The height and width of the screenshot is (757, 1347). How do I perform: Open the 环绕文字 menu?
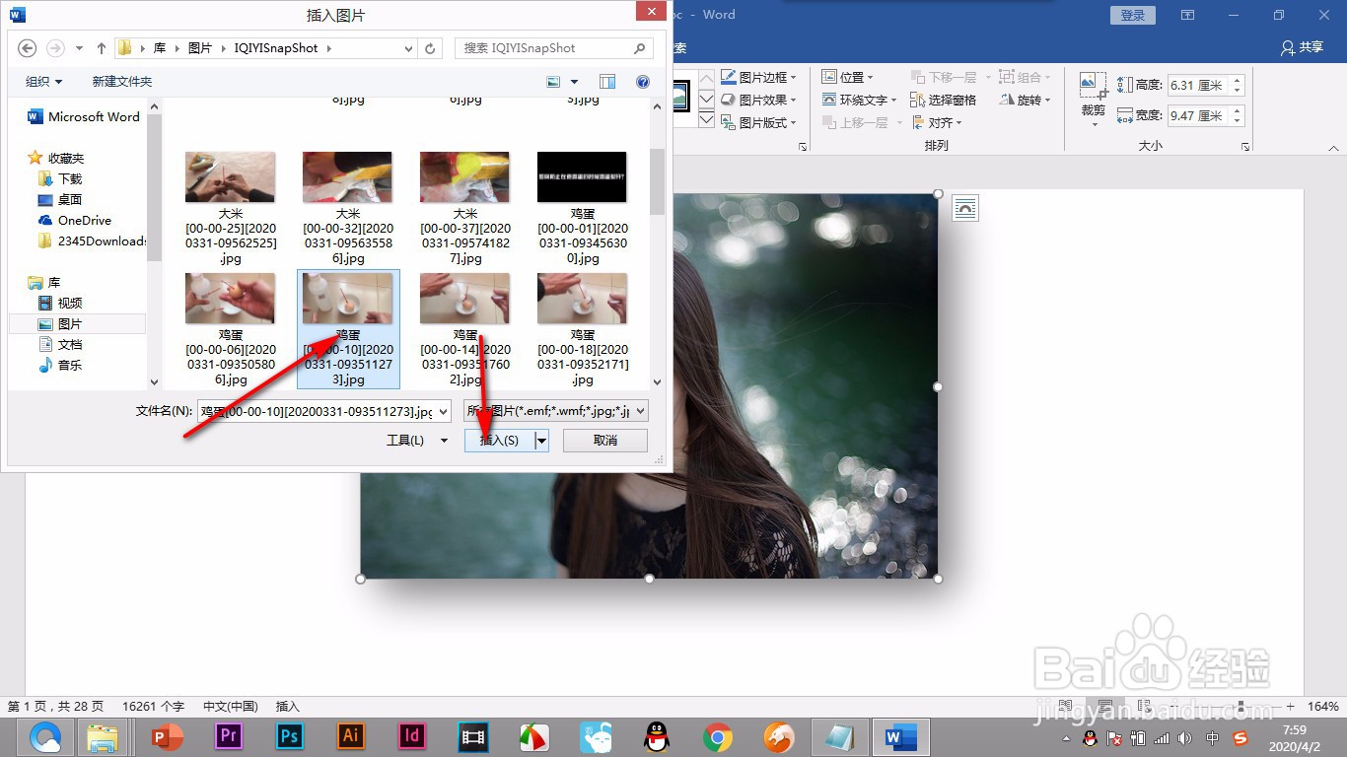click(860, 100)
